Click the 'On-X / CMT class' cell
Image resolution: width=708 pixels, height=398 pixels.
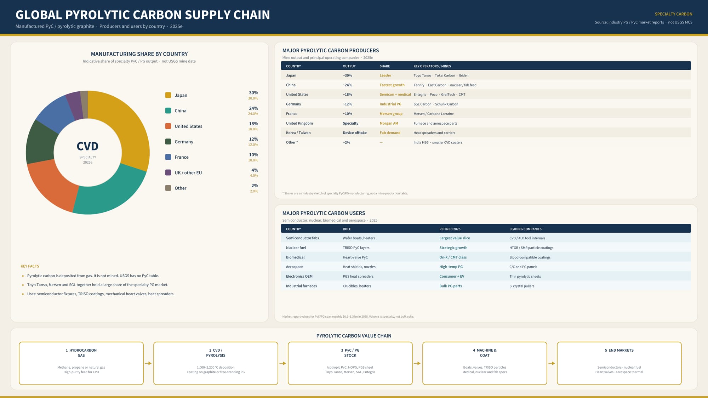pos(453,257)
